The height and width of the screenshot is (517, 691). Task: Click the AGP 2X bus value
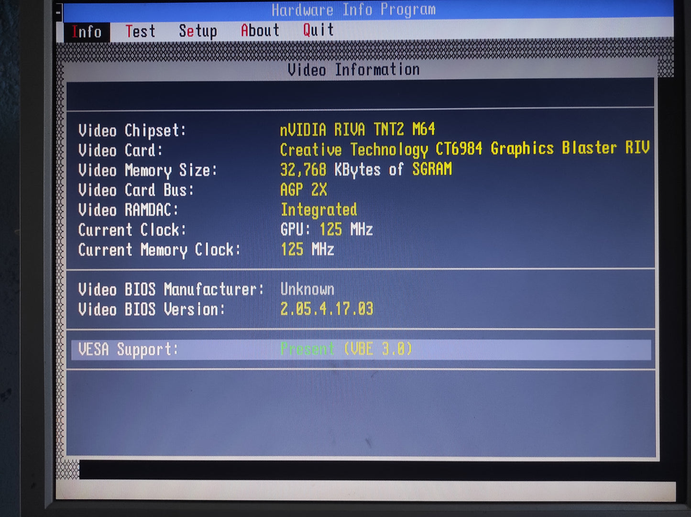click(x=304, y=190)
